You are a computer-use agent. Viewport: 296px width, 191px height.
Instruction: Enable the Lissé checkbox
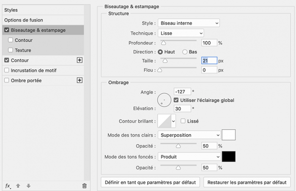coord(183,121)
